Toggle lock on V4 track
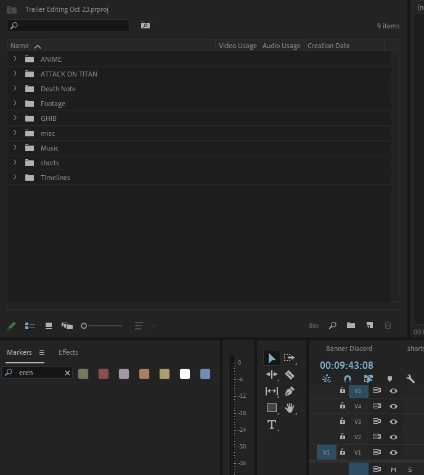The image size is (424, 475). point(342,406)
